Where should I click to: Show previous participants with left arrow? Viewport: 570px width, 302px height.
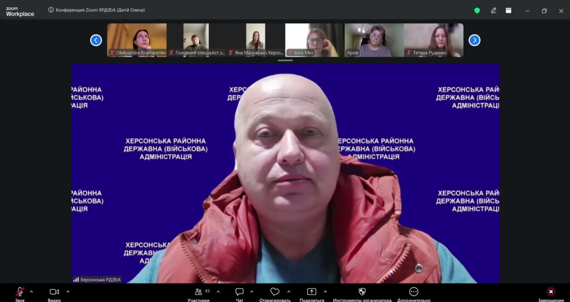pyautogui.click(x=96, y=40)
